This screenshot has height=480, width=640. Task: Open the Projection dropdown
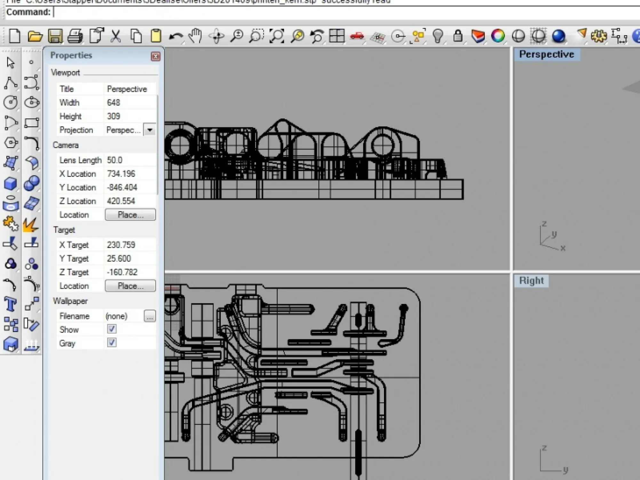click(x=149, y=130)
